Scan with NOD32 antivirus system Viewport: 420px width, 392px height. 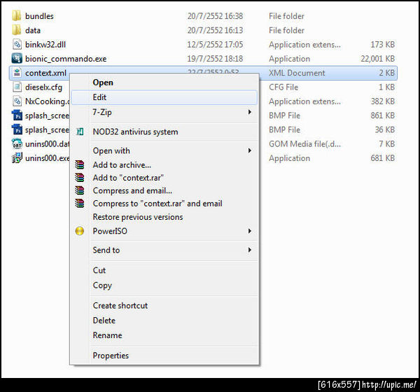(164, 132)
